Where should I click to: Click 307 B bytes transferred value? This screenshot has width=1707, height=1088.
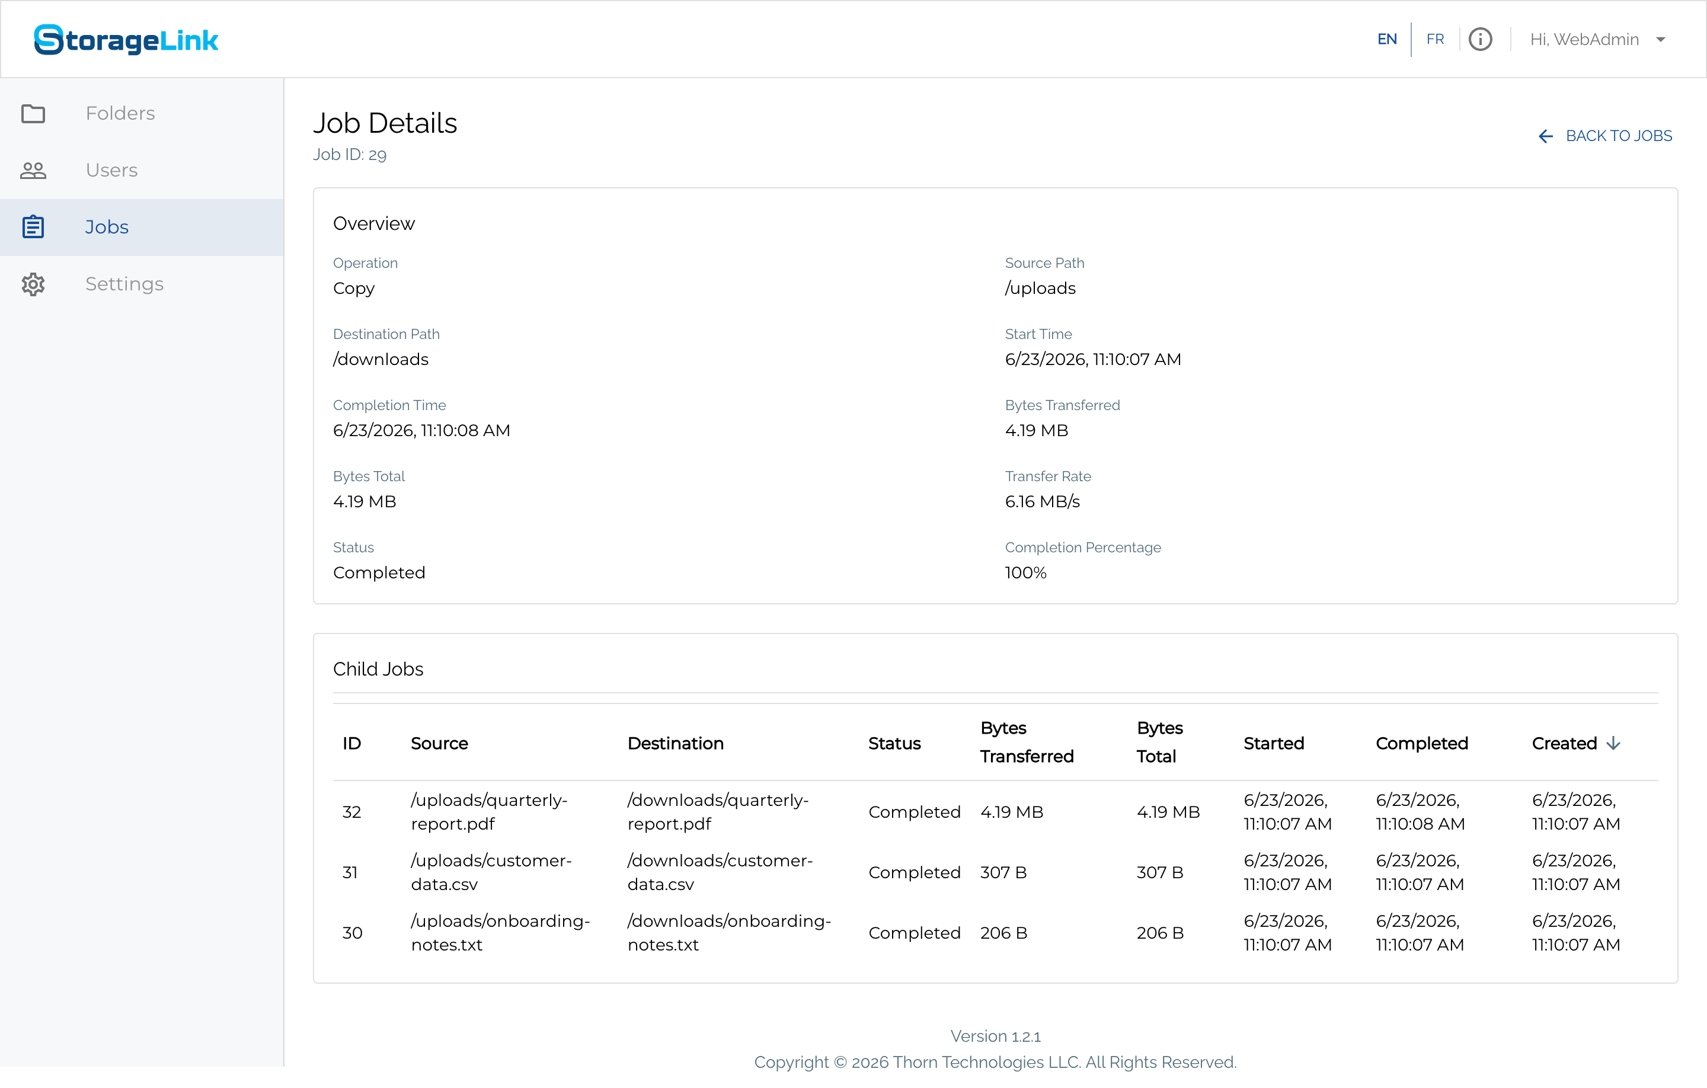click(1003, 872)
